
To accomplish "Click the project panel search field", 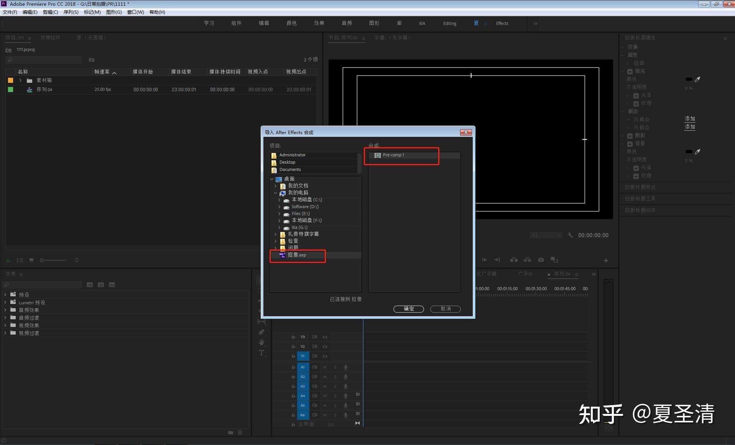I will [44, 60].
